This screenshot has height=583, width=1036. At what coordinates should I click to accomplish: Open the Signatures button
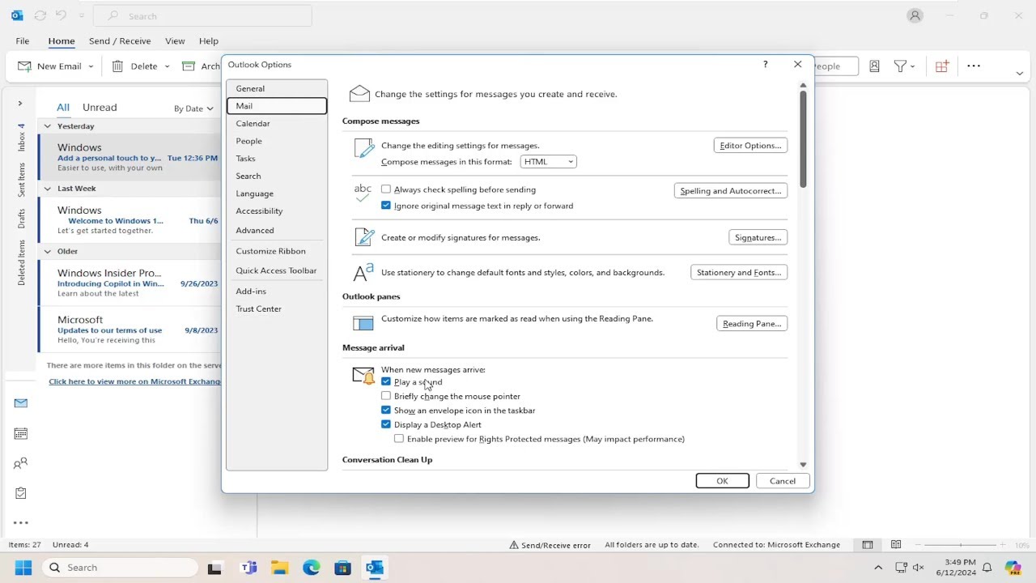coord(758,238)
